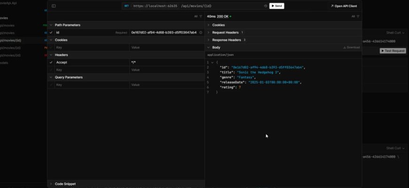Screen dimensions: 409x188
Task: Select the GET method badge
Action: 126,6
